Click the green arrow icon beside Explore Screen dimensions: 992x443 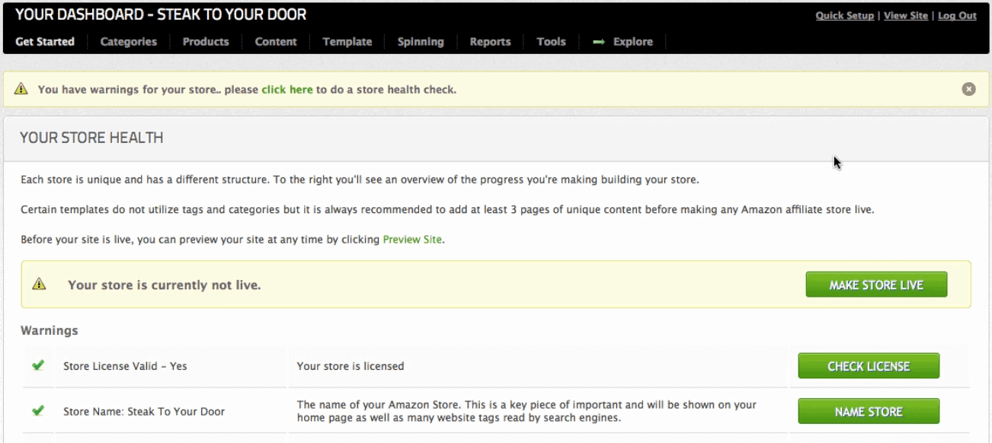click(x=599, y=42)
